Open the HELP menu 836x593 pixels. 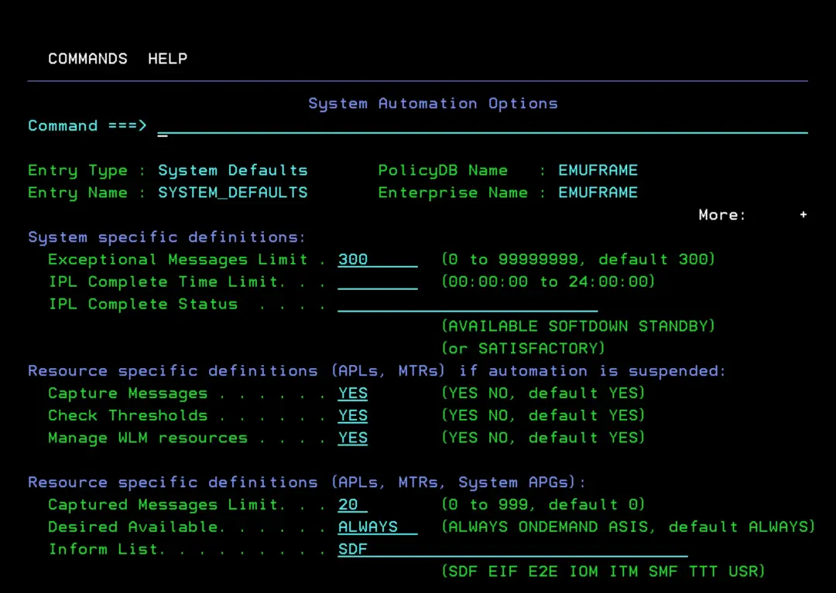click(167, 59)
